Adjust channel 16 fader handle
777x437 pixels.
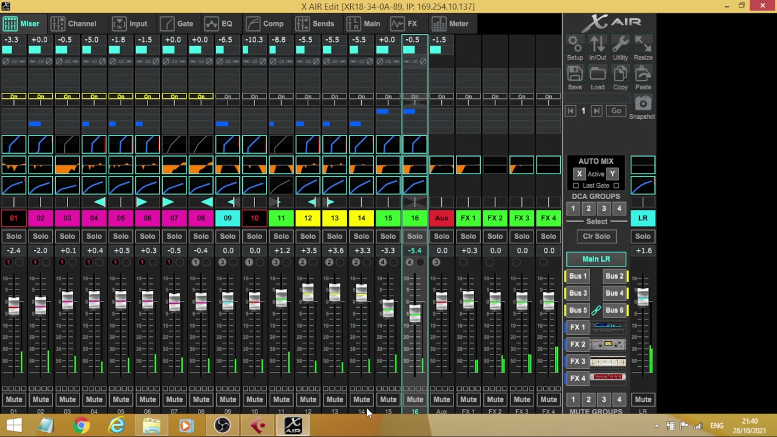click(415, 313)
